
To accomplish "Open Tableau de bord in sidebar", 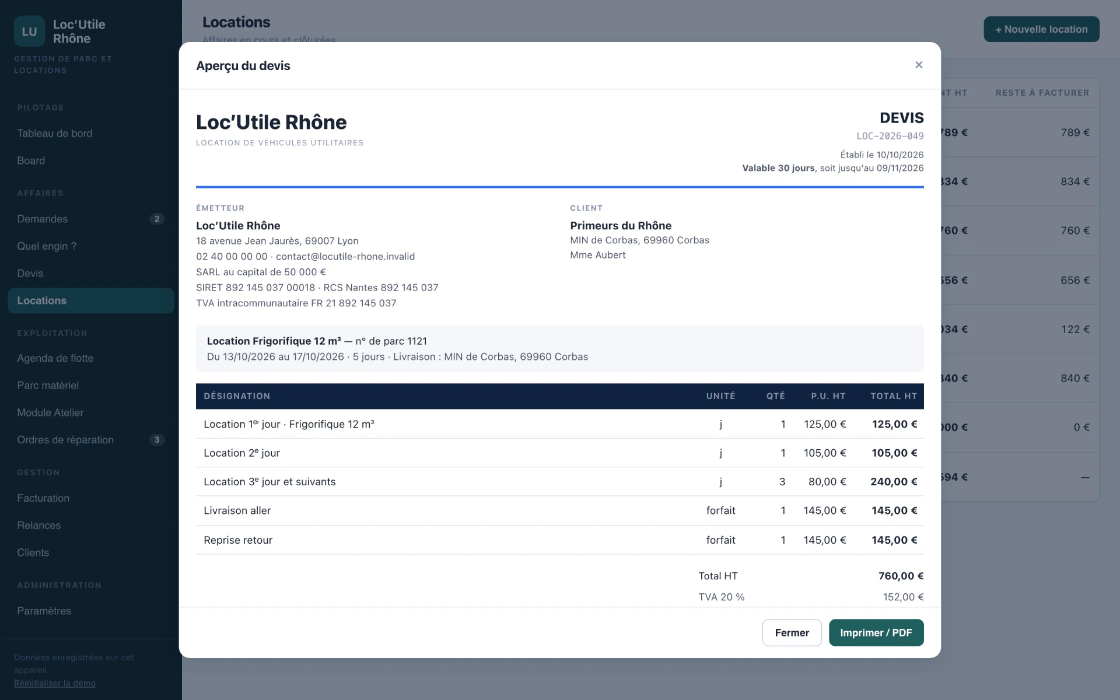I will tap(90, 133).
